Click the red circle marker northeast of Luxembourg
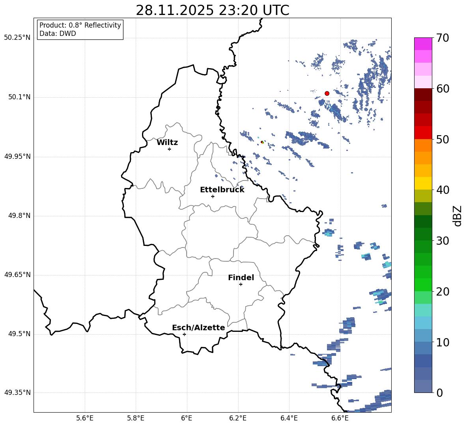Viewport: 467px width, 426px height. [327, 93]
